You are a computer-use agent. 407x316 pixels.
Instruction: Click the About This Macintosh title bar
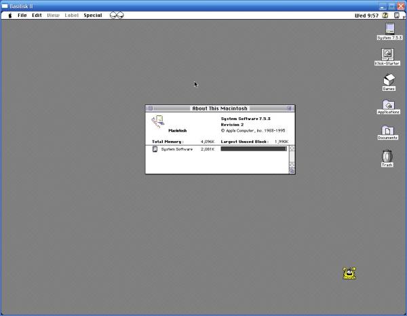pos(220,108)
